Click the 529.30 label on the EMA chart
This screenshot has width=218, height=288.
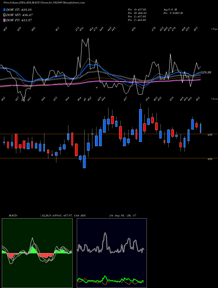click(206, 72)
